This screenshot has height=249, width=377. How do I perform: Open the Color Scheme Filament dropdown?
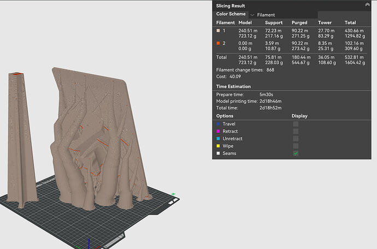pos(283,15)
